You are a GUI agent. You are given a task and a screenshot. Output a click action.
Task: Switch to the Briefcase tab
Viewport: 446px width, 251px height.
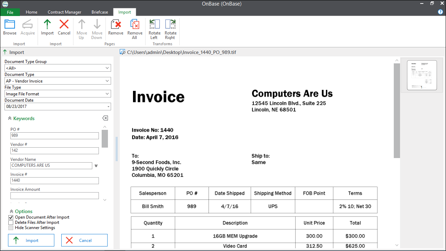[x=100, y=12]
